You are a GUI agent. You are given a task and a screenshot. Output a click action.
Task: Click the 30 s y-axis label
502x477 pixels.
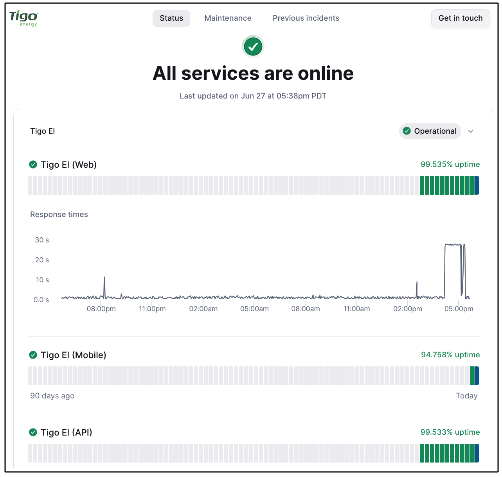pyautogui.click(x=42, y=240)
